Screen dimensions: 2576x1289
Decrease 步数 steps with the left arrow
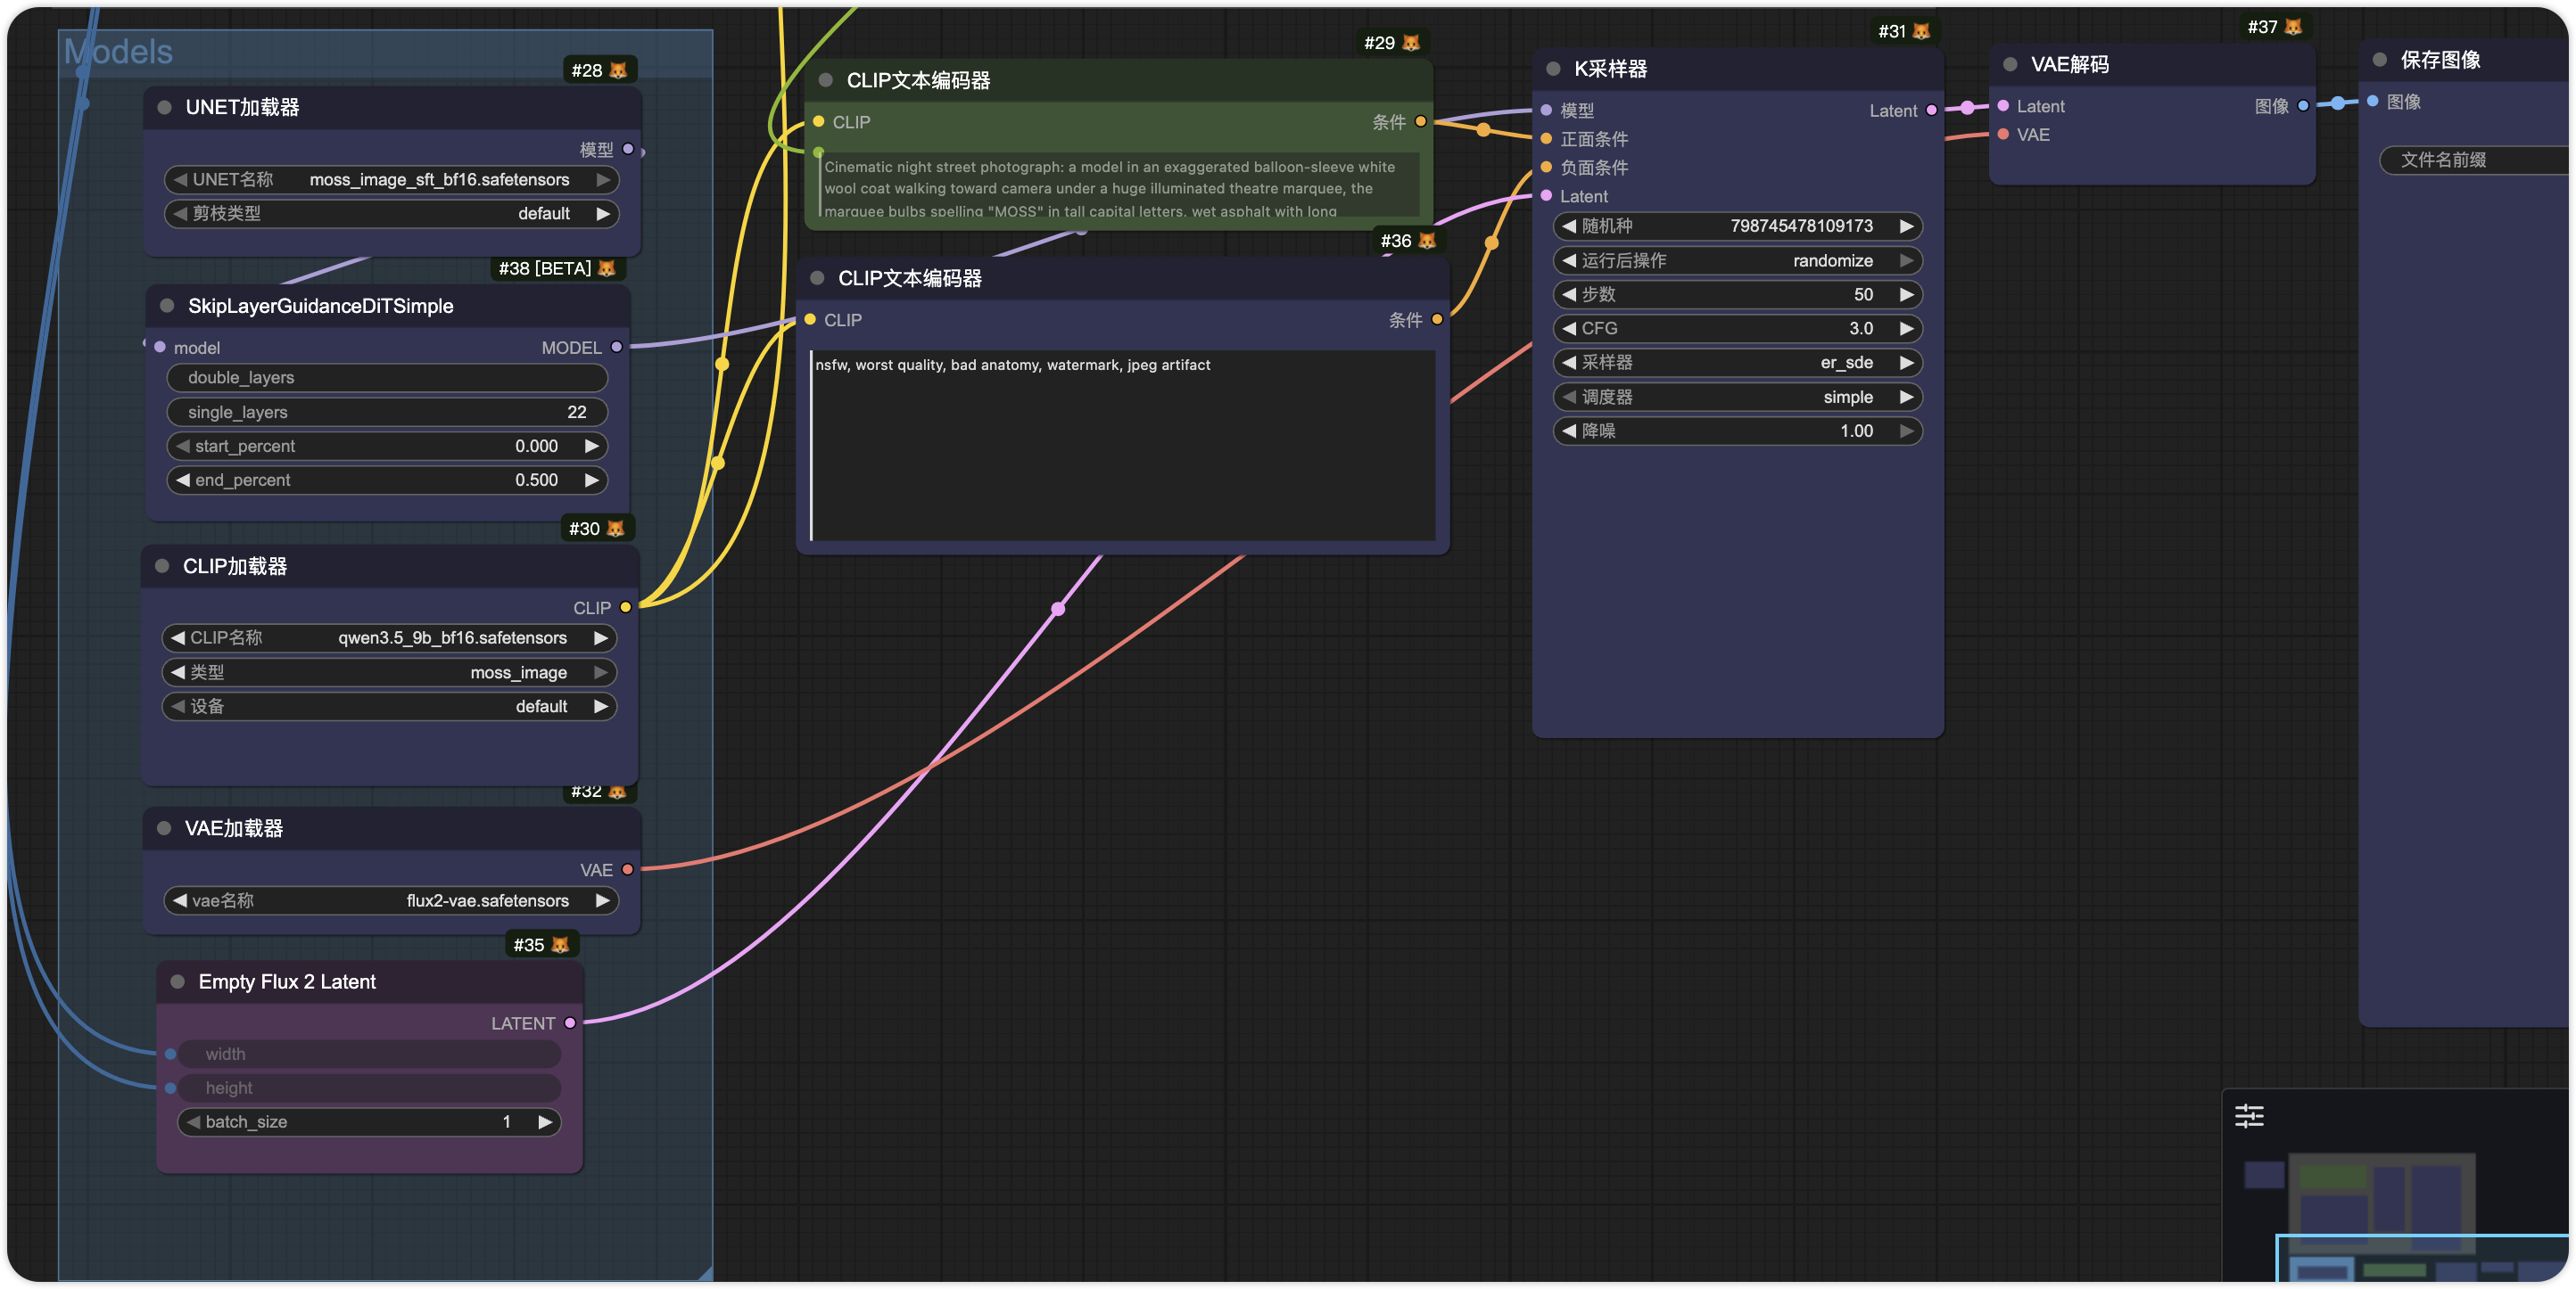pyautogui.click(x=1569, y=294)
